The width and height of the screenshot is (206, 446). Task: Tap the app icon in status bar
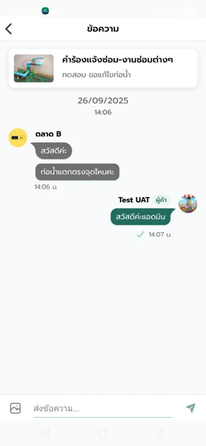(x=45, y=11)
